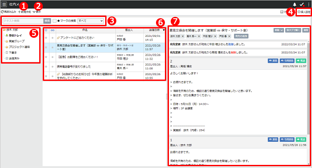Forward message 1 with 転送
The height and width of the screenshot is (168, 312).
[x=301, y=140]
